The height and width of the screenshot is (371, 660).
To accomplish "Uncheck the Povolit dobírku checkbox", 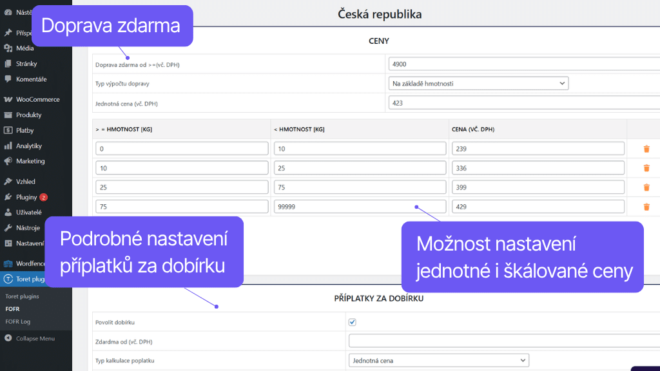I will point(351,322).
